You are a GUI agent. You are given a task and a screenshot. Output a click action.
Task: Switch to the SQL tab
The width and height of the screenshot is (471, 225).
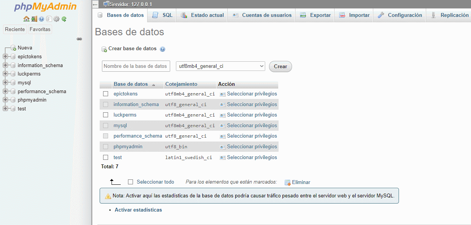click(162, 15)
